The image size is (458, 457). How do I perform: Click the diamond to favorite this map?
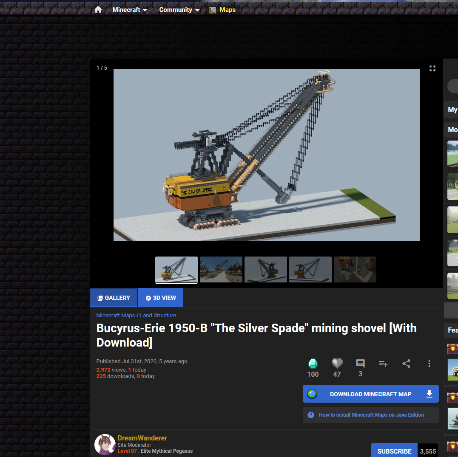[313, 364]
